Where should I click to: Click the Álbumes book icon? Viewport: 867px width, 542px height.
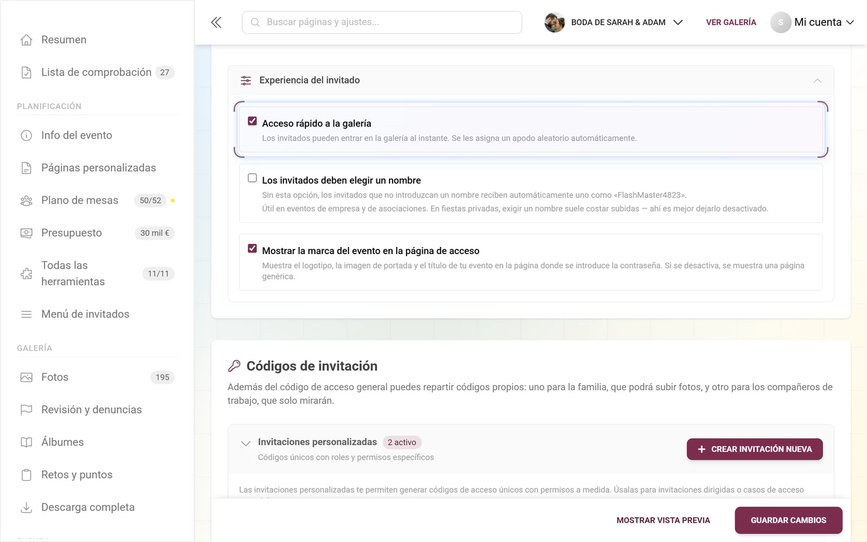tap(26, 443)
